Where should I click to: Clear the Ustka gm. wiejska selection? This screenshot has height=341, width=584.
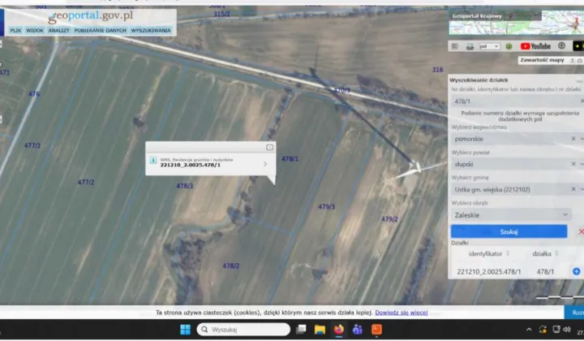(573, 189)
